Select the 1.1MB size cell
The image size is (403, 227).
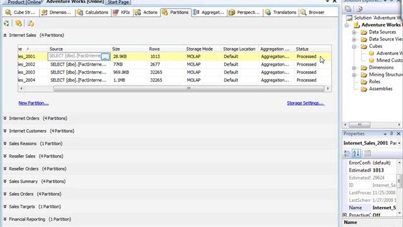click(119, 80)
